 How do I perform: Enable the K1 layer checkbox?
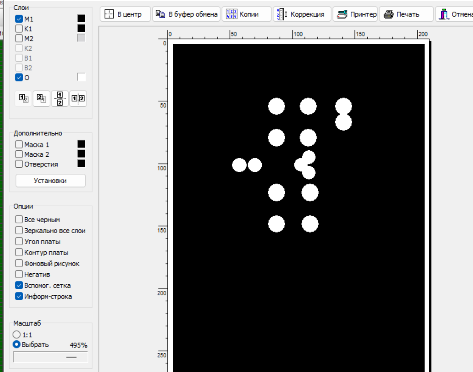click(x=19, y=29)
